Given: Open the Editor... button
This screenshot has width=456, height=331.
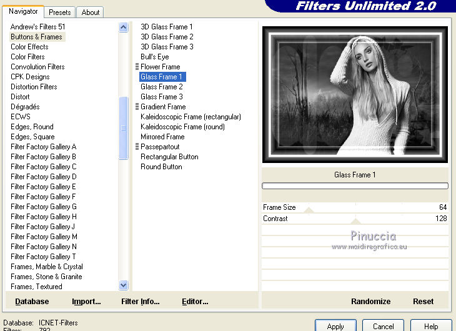Looking at the screenshot, I should (195, 301).
